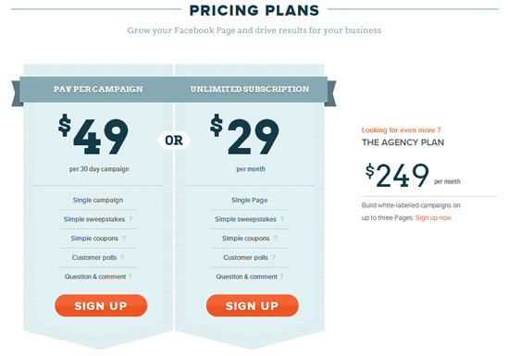
Task: Click the Looking for even more text
Action: coord(402,130)
